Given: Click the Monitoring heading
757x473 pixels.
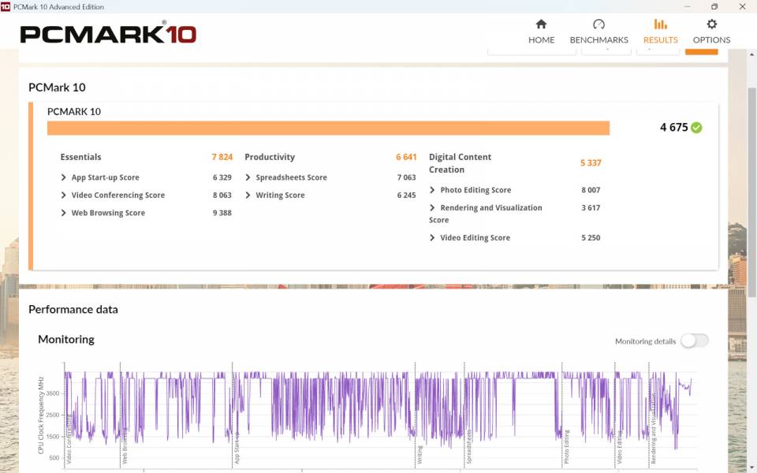Looking at the screenshot, I should (66, 339).
